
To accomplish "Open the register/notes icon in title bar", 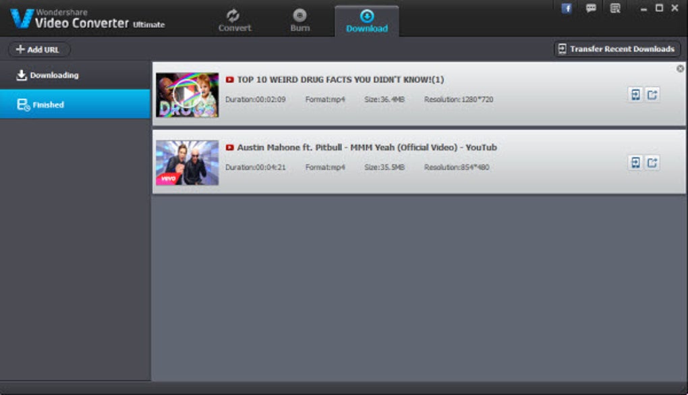I will coord(615,8).
